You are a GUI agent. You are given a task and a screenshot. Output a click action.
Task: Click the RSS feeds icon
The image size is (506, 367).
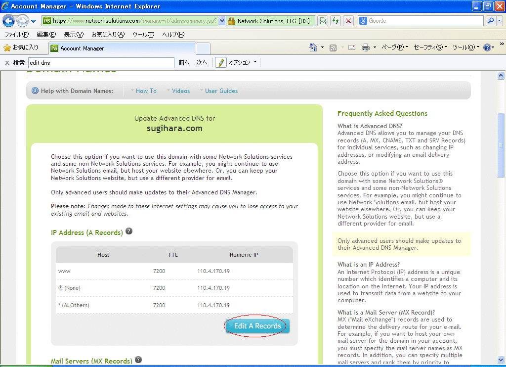(x=333, y=48)
